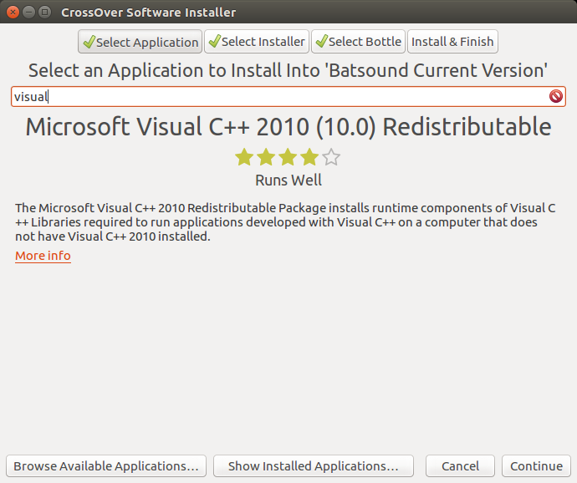Click the Microsoft Visual C++ 2010 Redistributable heading
The width and height of the screenshot is (577, 483).
[288, 127]
